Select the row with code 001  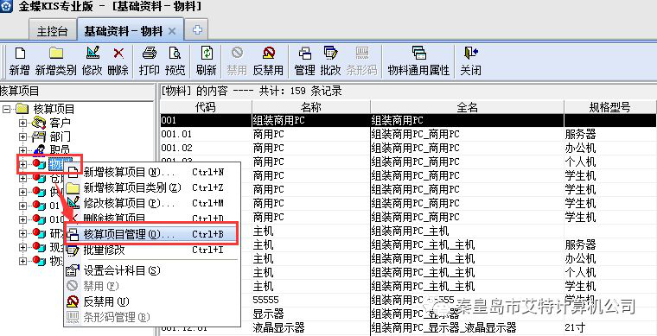408,121
